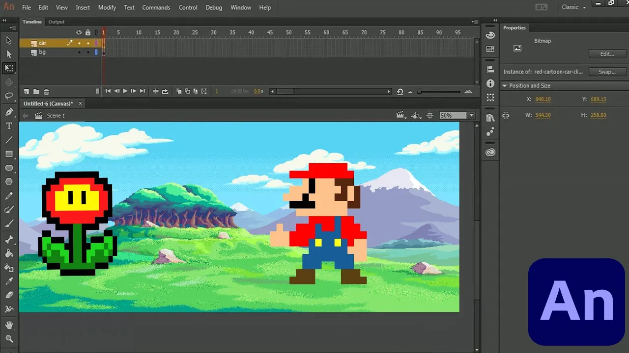Play the timeline animation

point(125,91)
